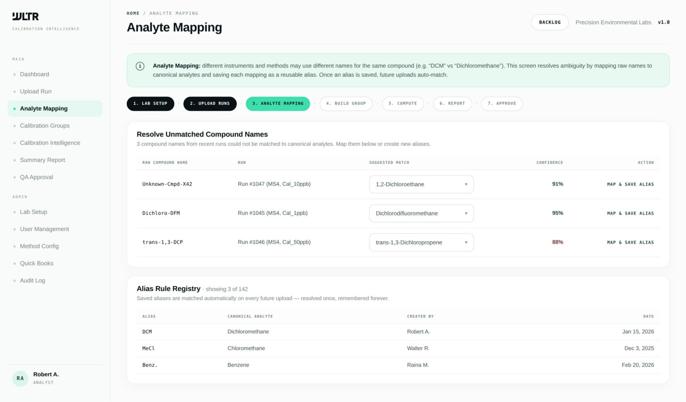Viewport: 686px width, 402px height.
Task: Click the MeCl alias entry
Action: (x=149, y=348)
